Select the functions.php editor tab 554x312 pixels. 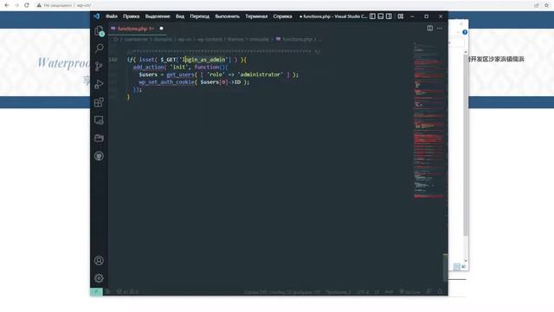(x=137, y=29)
